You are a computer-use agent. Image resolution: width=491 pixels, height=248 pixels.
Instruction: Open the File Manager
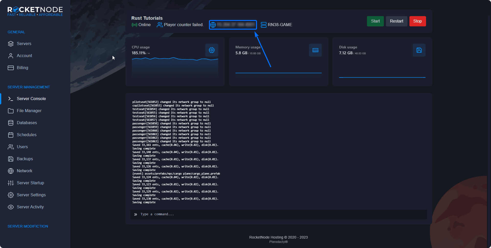[29, 111]
